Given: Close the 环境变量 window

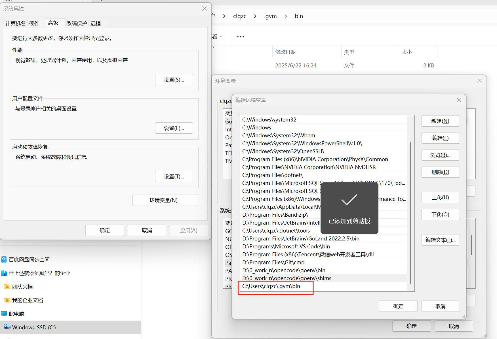Looking at the screenshot, I should point(479,81).
